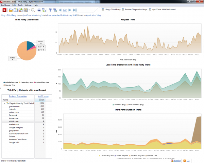Open the Help menu
The image size is (204, 163).
click(35, 5)
